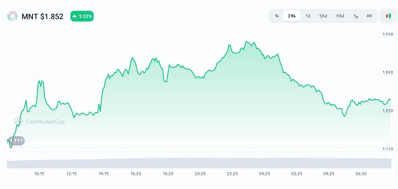Show the 1y price history
The image size is (398, 189).
coord(356,16)
